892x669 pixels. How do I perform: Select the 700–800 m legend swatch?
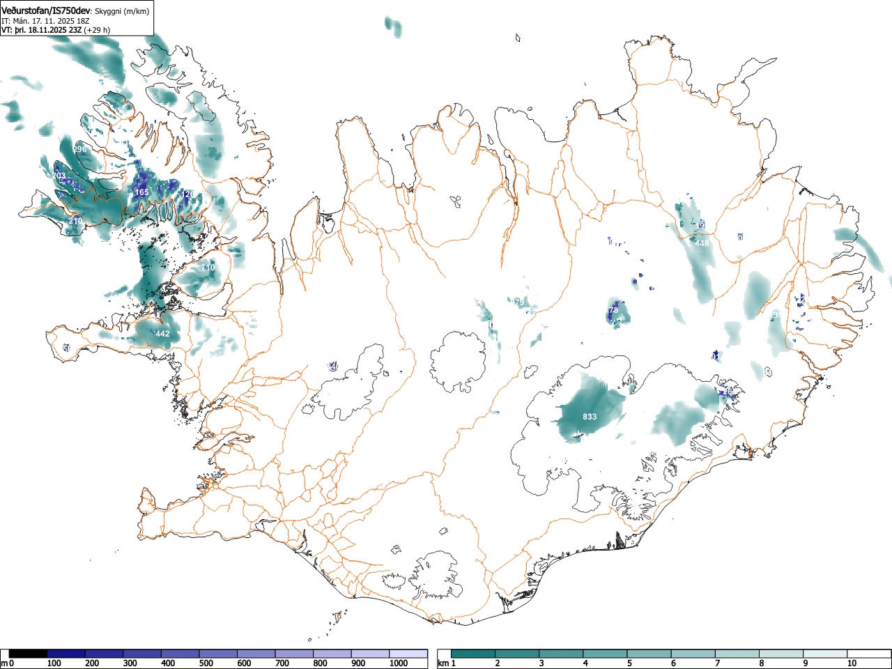click(295, 654)
